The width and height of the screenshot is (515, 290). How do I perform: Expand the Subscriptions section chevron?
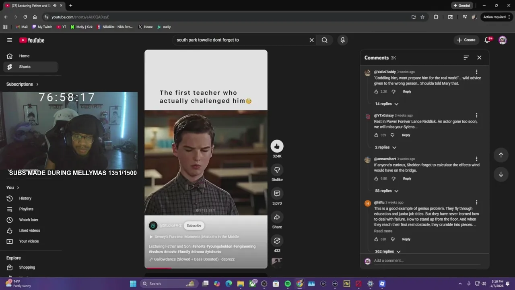(x=37, y=84)
